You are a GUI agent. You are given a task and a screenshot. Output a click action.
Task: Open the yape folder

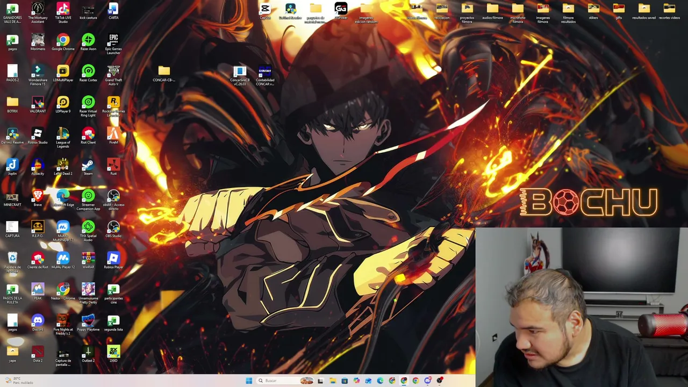tap(12, 354)
